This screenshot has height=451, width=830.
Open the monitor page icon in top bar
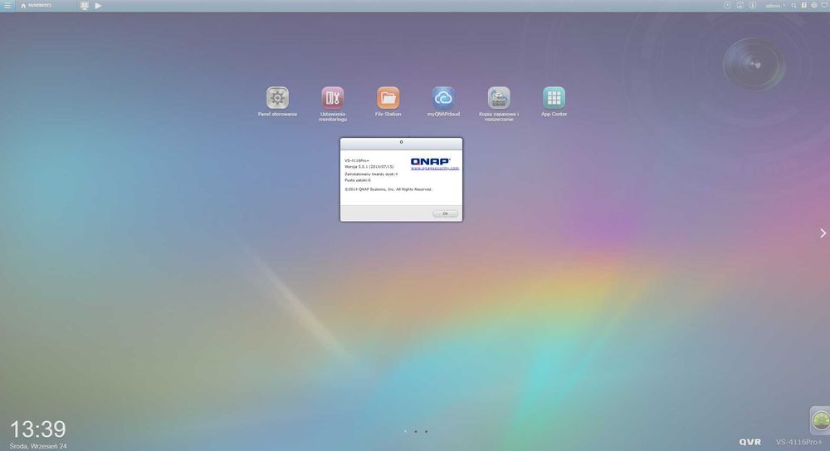[84, 5]
